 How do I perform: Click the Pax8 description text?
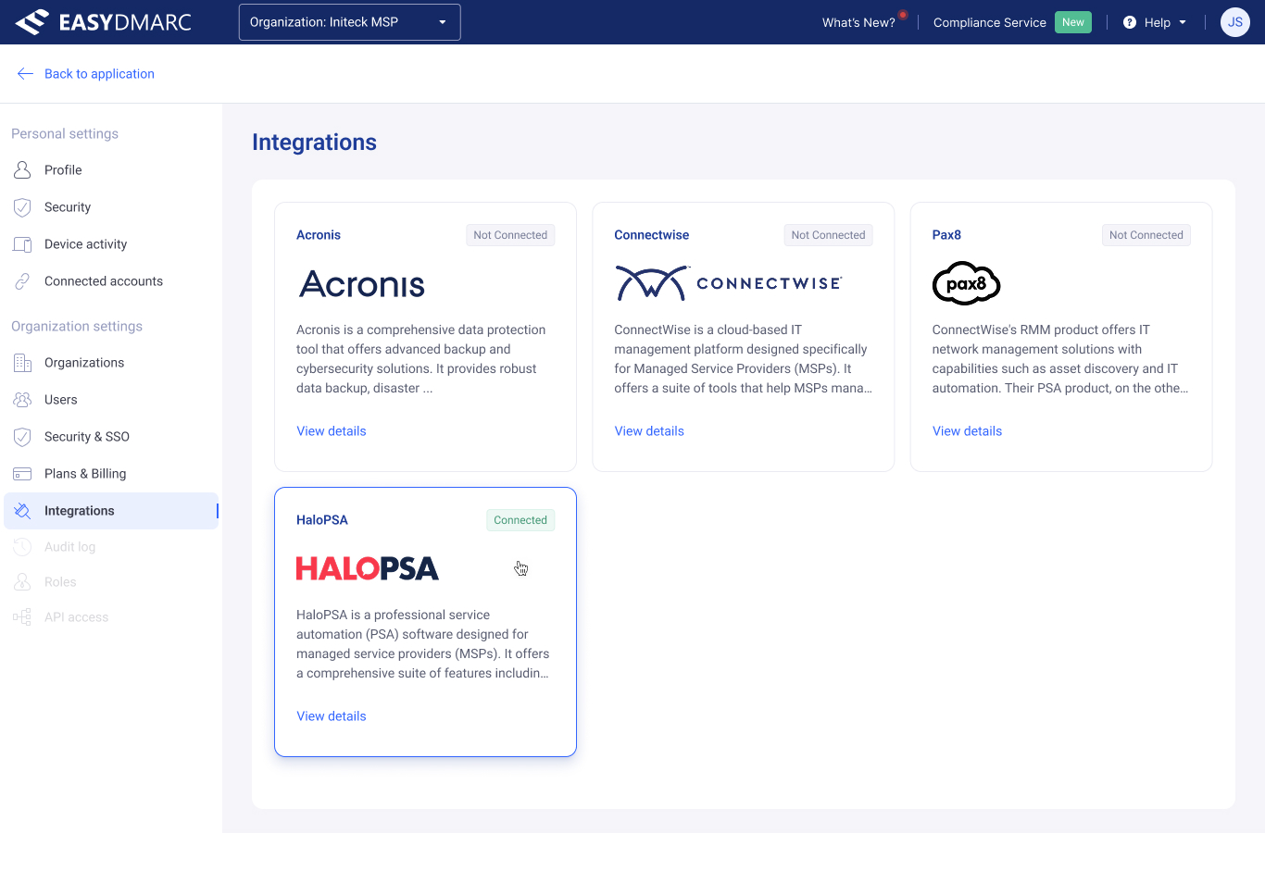coord(1060,359)
